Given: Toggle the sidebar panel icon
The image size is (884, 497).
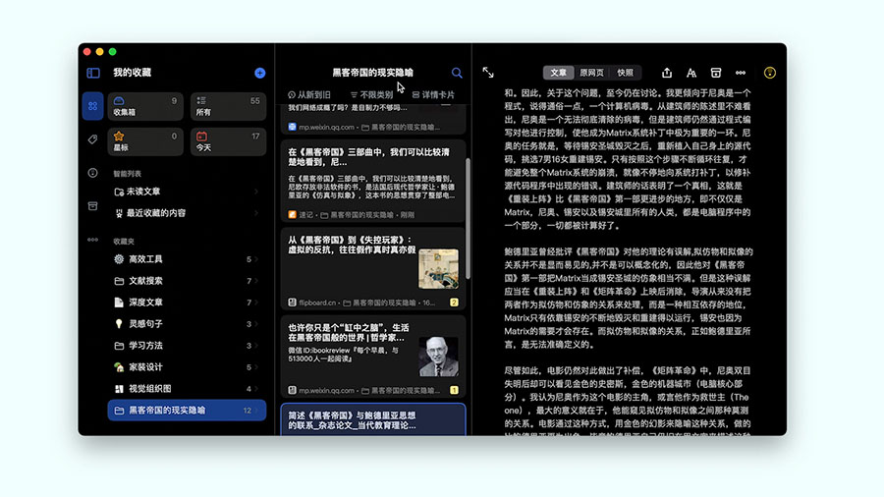Looking at the screenshot, I should (93, 73).
